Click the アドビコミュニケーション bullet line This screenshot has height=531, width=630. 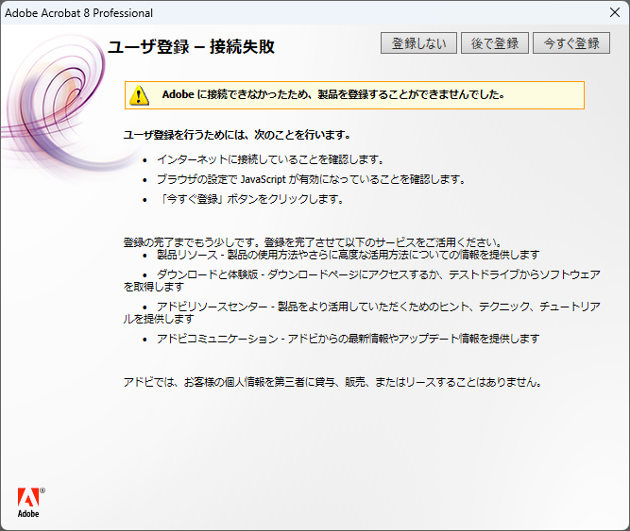pyautogui.click(x=348, y=339)
